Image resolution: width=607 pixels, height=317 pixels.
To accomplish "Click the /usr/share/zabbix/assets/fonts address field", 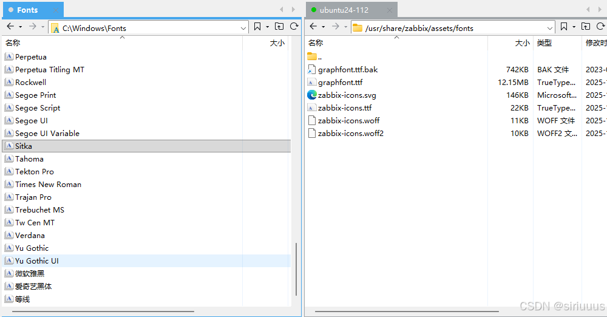I will (x=453, y=28).
